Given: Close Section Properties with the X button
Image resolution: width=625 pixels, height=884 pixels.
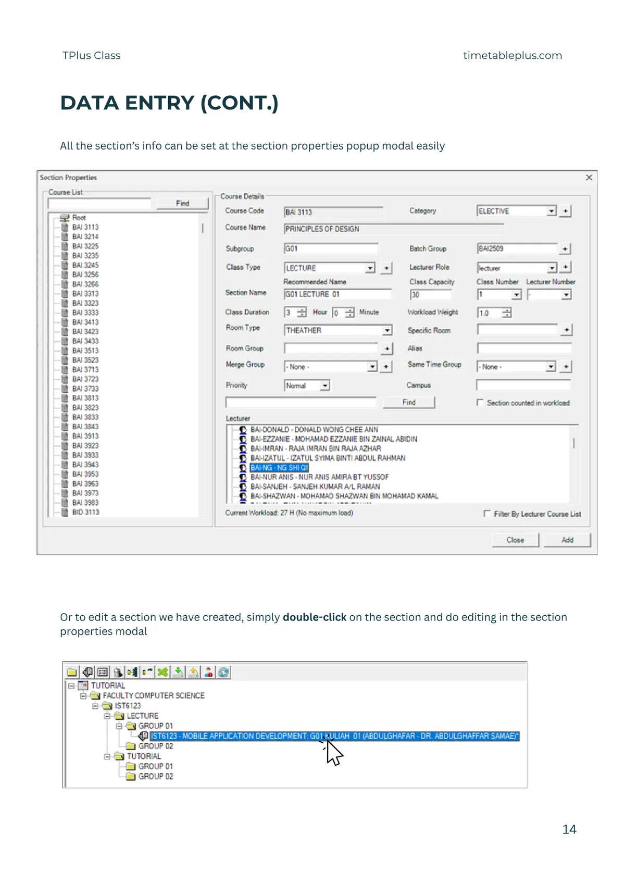Looking at the screenshot, I should coord(589,178).
